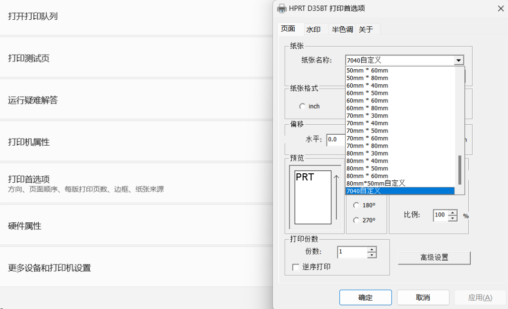Run 运行疑难解答 troubleshooter

pyautogui.click(x=136, y=100)
